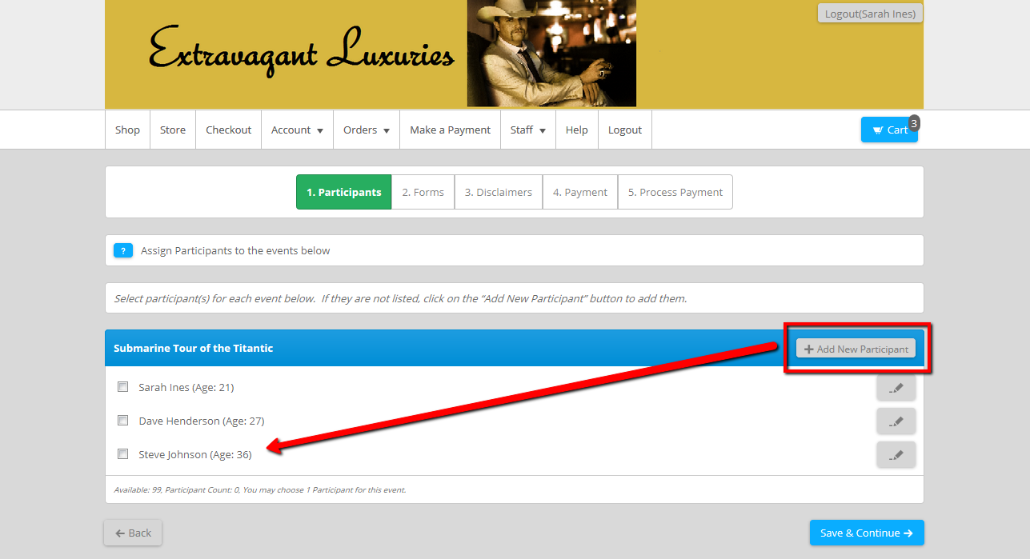Click the Extravagant Luxuries logo text
The image size is (1030, 559).
[x=301, y=53]
